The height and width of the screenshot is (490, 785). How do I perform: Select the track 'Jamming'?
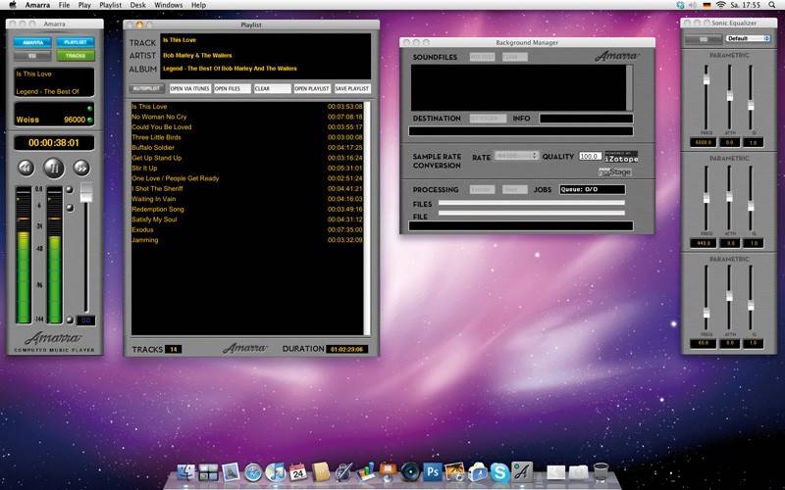(247, 240)
